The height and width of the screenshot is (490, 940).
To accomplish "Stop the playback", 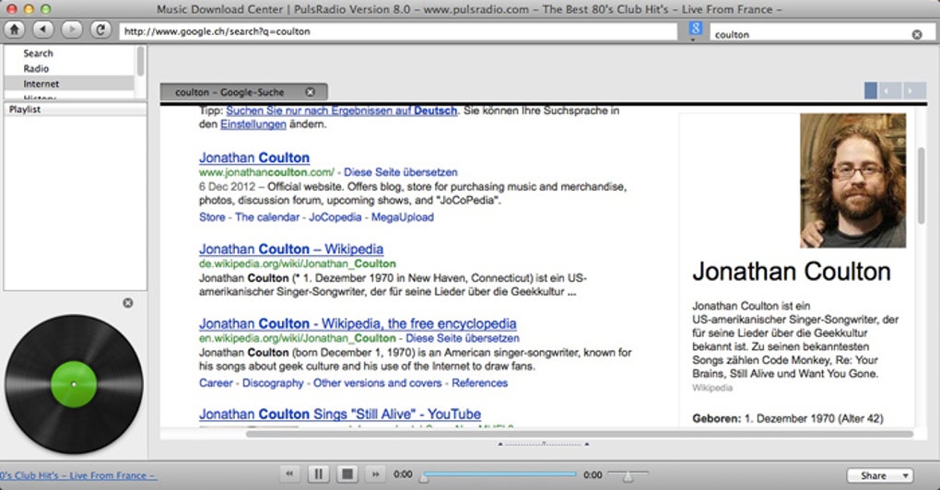I will (347, 474).
